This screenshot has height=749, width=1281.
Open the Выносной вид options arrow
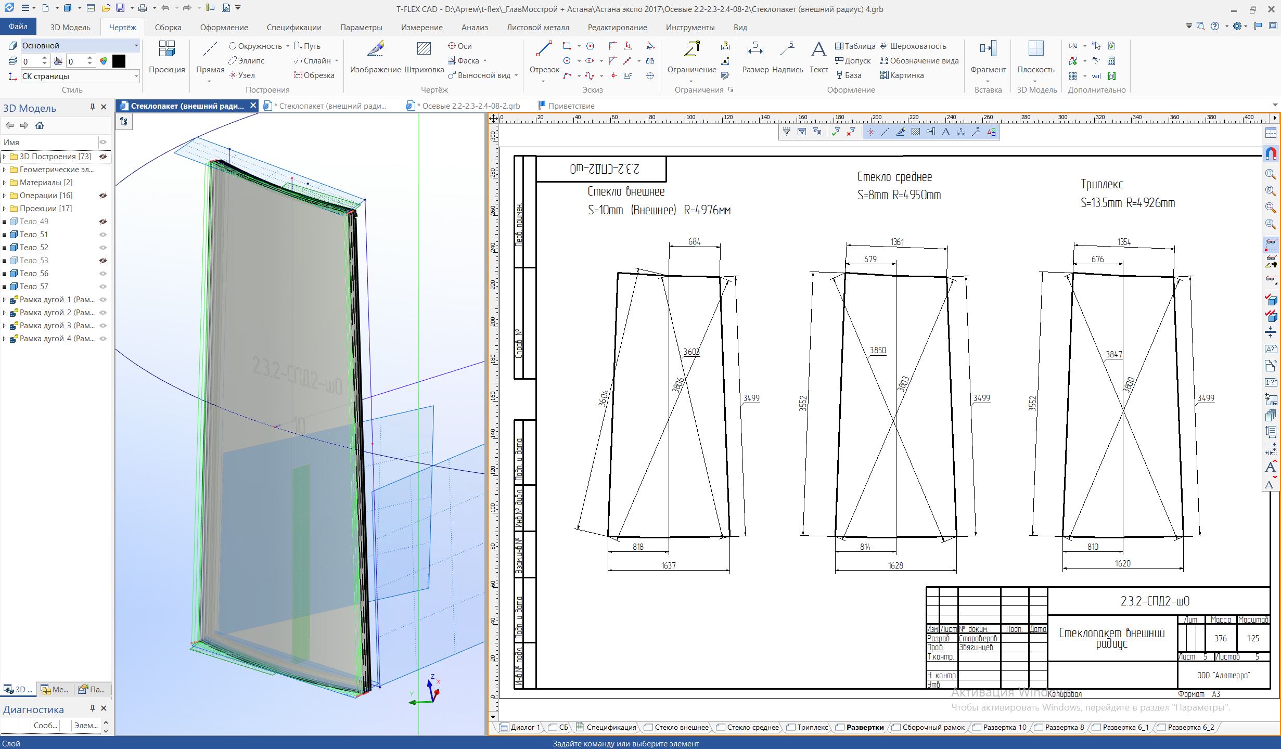516,75
